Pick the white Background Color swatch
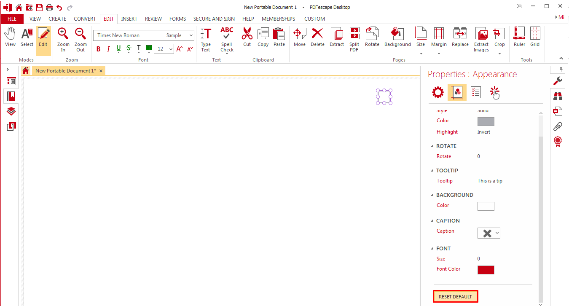The image size is (569, 306). 486,207
